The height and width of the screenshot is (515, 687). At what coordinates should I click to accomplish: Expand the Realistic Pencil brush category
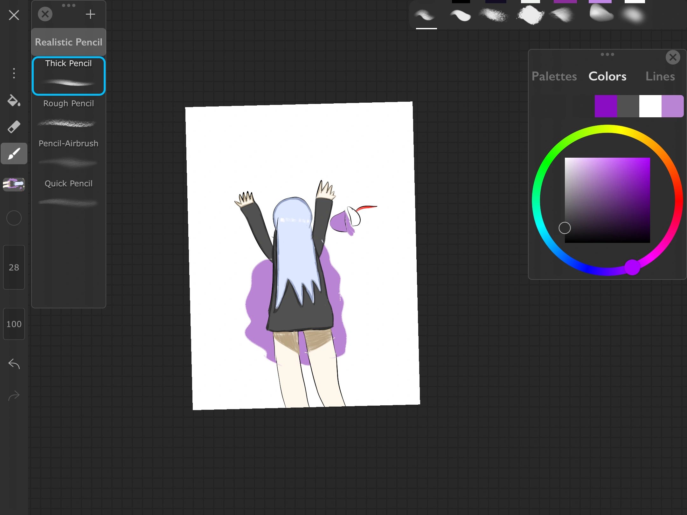(68, 42)
